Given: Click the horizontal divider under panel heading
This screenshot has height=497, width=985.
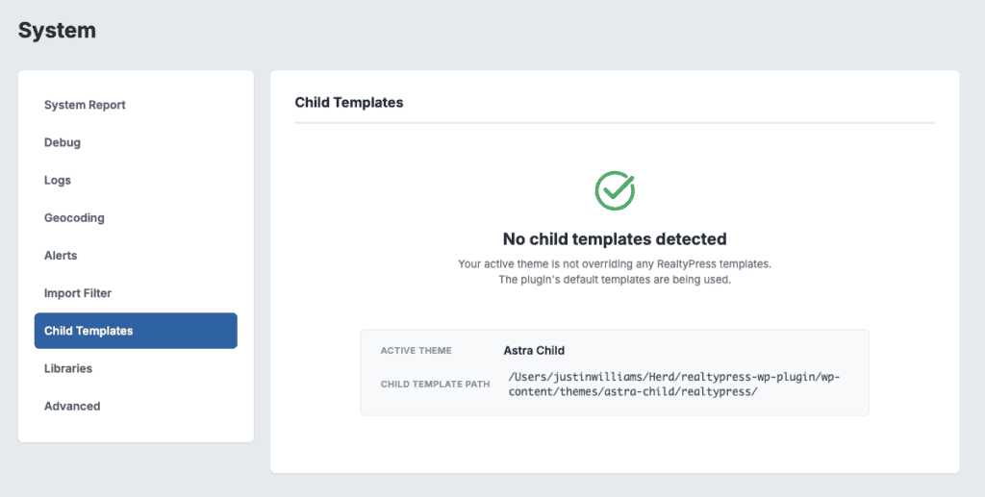Looking at the screenshot, I should click(x=615, y=123).
